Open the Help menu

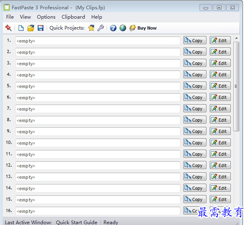click(x=97, y=17)
